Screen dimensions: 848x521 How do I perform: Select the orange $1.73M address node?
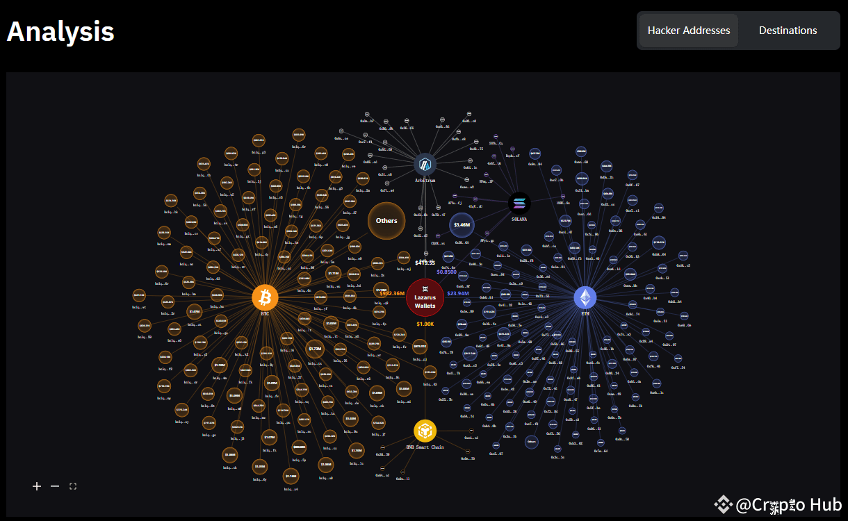314,349
